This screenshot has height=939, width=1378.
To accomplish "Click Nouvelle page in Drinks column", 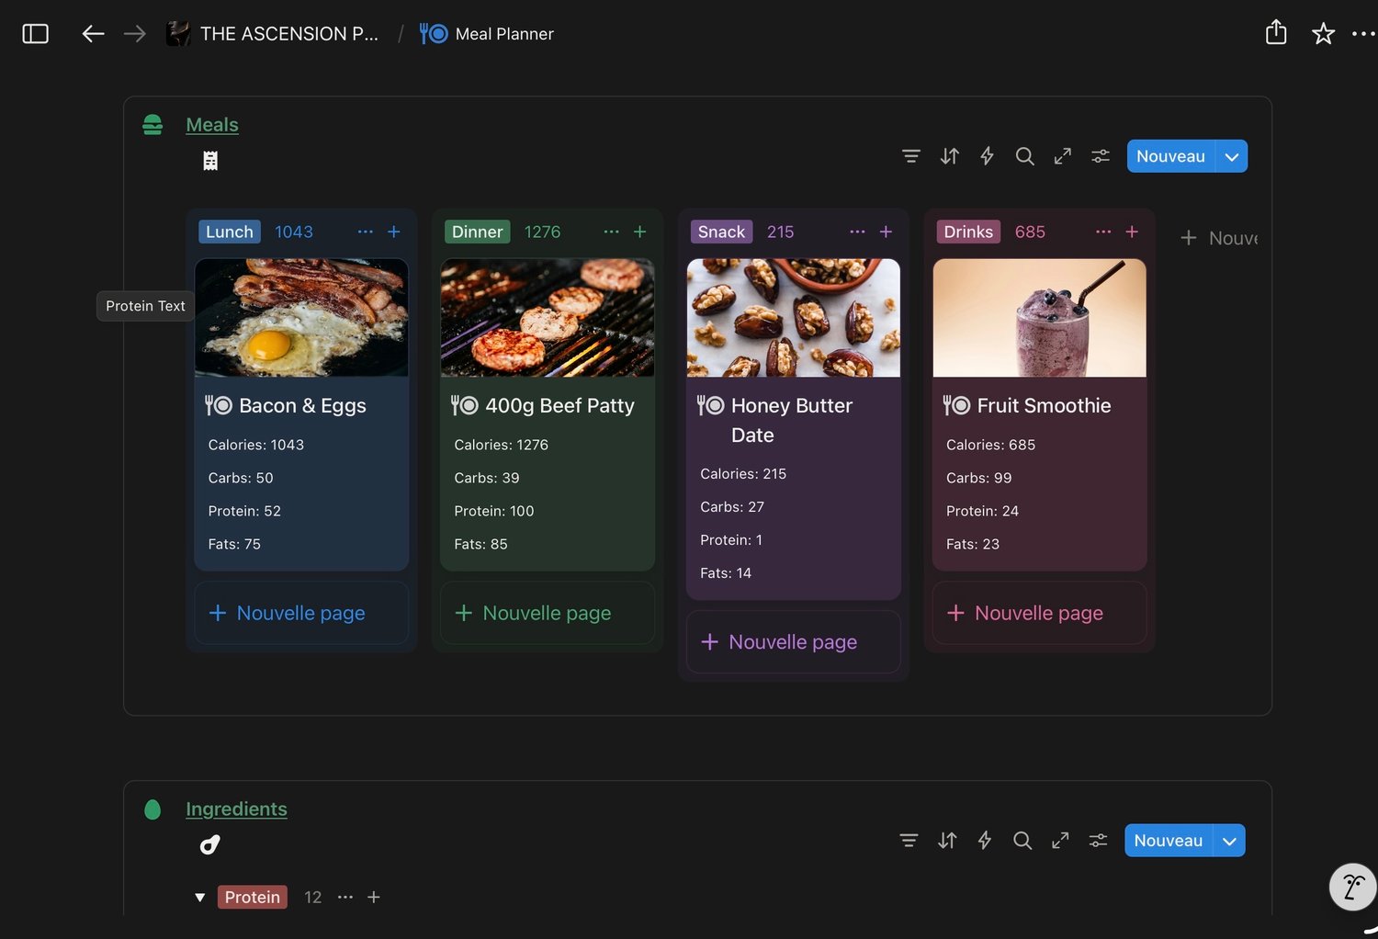I will [1040, 613].
